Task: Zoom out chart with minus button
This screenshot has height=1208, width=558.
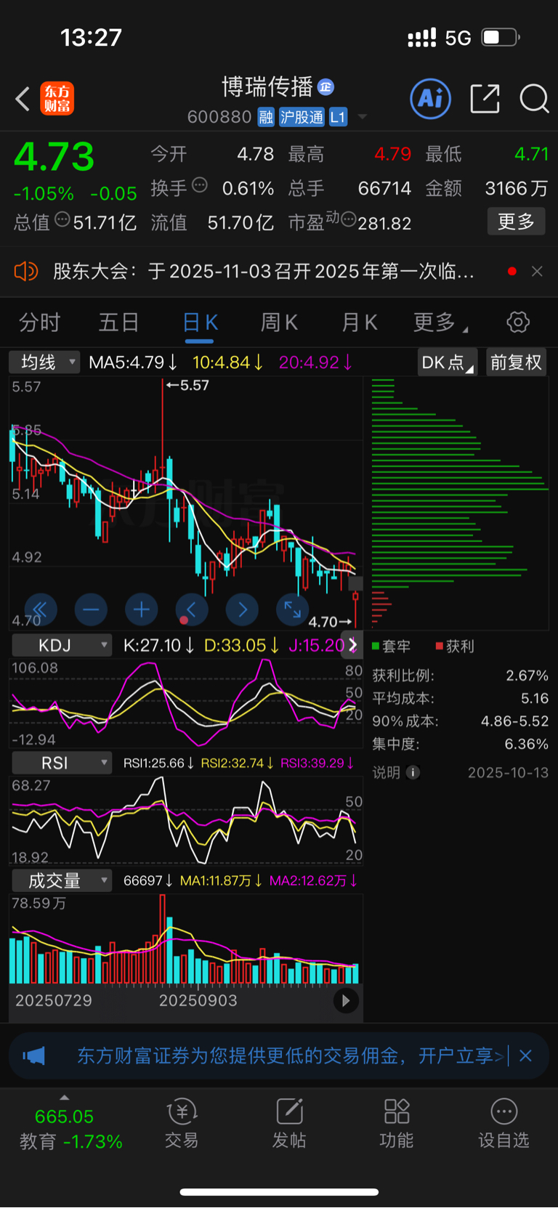Action: pyautogui.click(x=91, y=609)
